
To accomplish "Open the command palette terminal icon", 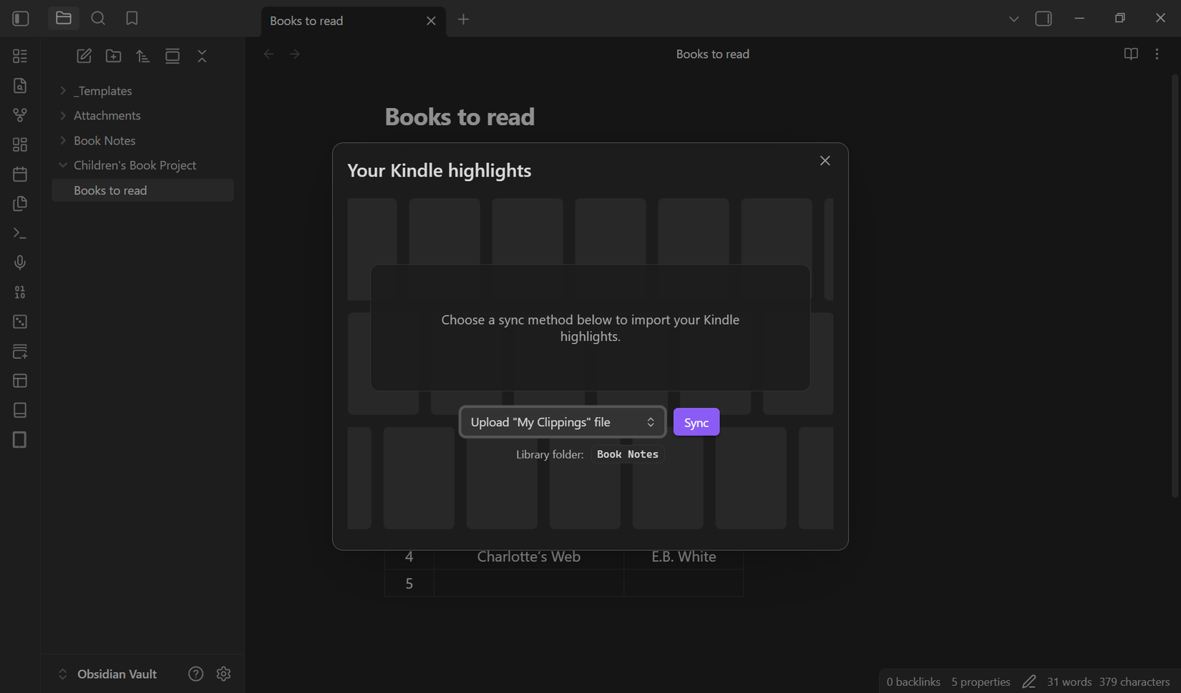I will pyautogui.click(x=20, y=233).
